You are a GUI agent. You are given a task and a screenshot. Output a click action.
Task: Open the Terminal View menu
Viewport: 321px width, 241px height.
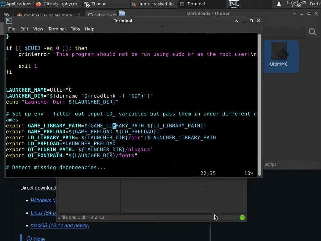click(x=38, y=29)
